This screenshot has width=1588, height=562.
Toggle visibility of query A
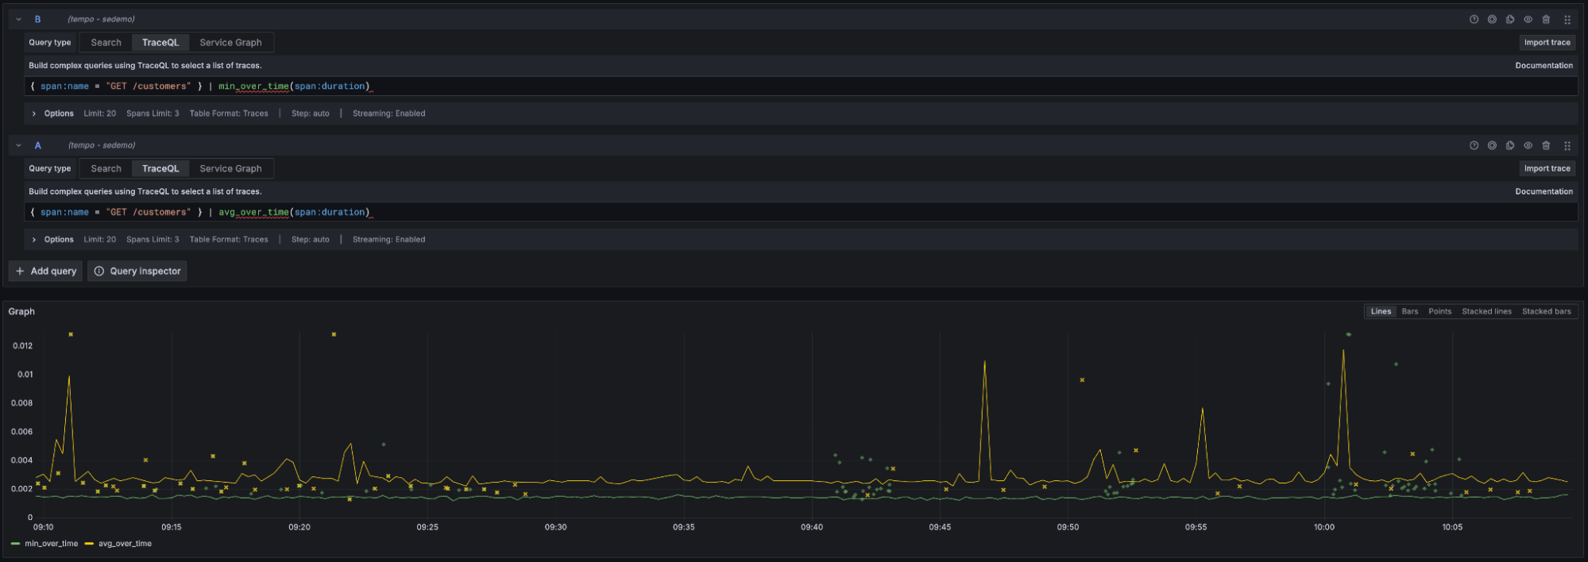pyautogui.click(x=1528, y=145)
